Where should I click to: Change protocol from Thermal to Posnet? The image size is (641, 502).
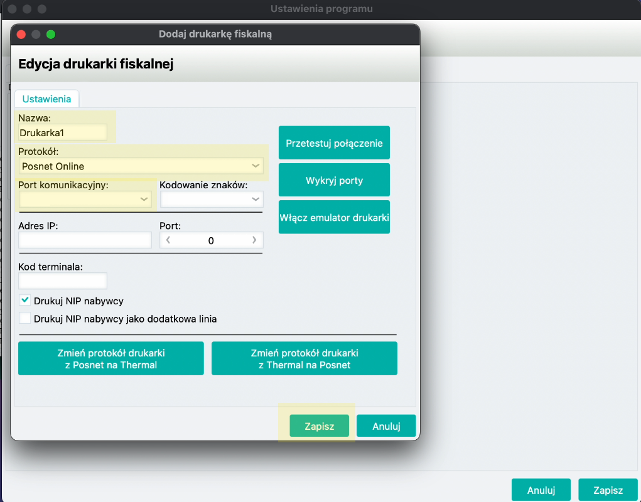(x=304, y=358)
